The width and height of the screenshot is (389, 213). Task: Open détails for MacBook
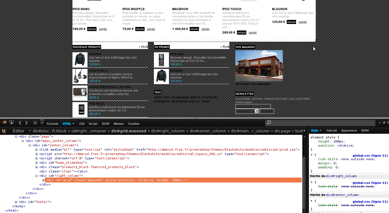click(x=194, y=29)
